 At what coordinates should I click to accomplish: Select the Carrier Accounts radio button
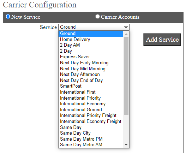[97, 17]
